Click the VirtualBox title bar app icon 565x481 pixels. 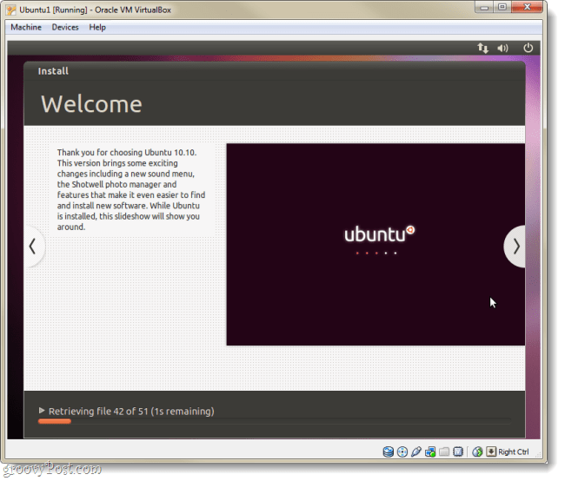click(11, 10)
